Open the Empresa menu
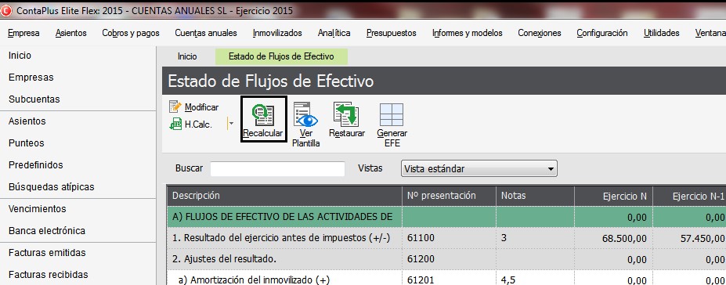Image resolution: width=726 pixels, height=285 pixels. [x=23, y=33]
